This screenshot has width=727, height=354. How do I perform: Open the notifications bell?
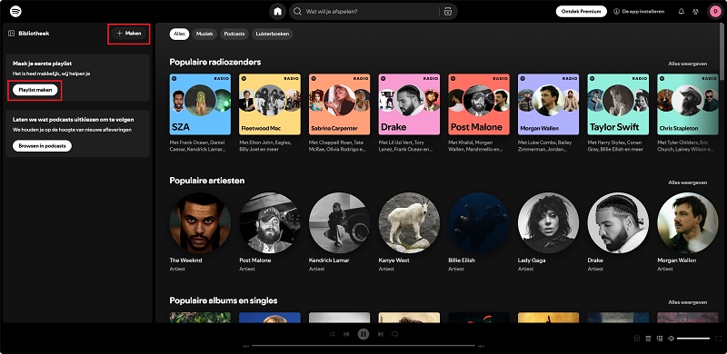681,12
